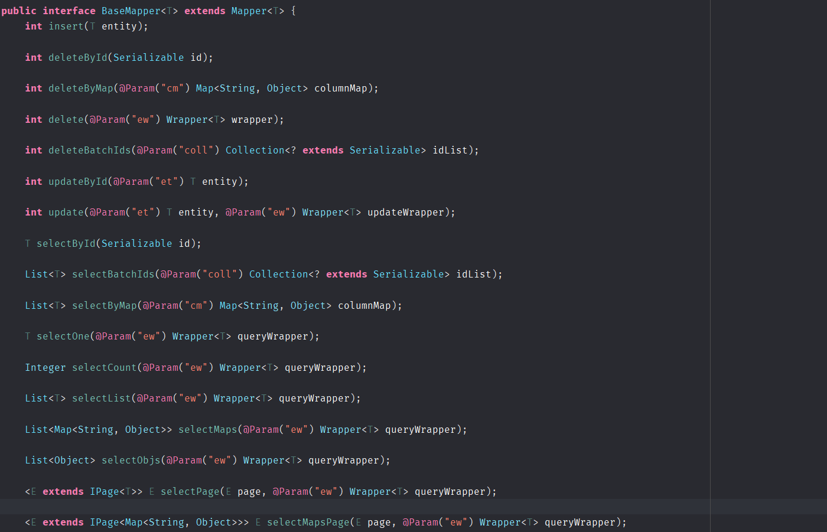Click the updateById method name
This screenshot has height=532, width=827.
[78, 181]
